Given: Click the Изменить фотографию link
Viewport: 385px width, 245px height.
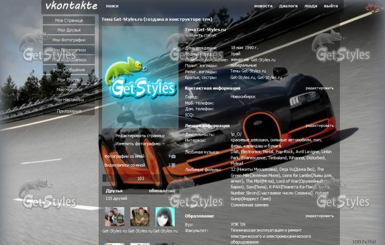Looking at the screenshot, I should (138, 143).
